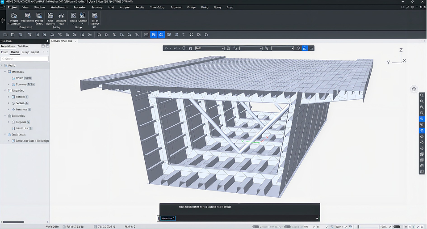Click the Nodes icon in tree
The image size is (427, 229).
(x=13, y=78)
